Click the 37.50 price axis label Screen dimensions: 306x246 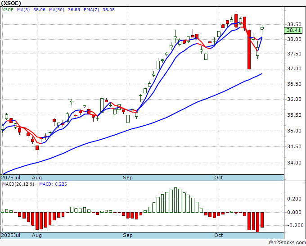click(294, 54)
